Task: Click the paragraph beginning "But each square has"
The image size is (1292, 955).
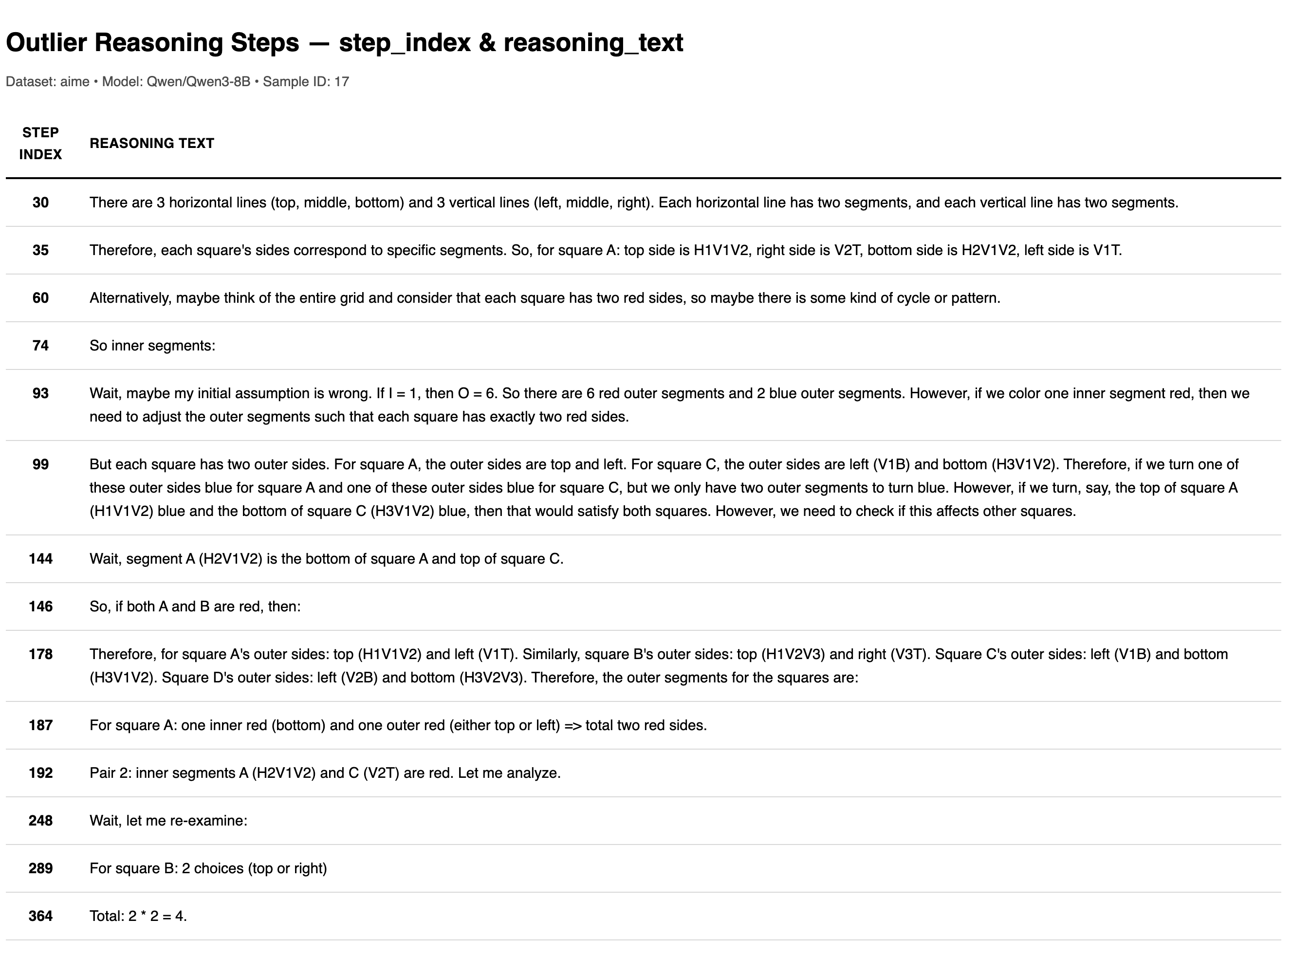Action: pyautogui.click(x=664, y=487)
